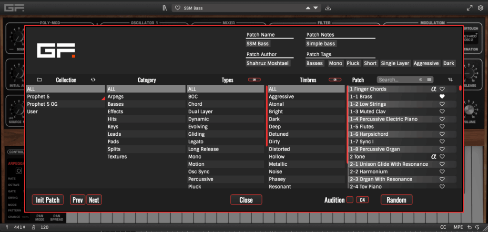The width and height of the screenshot is (488, 232).
Task: Save the patch using the download icon
Action: coord(328,8)
